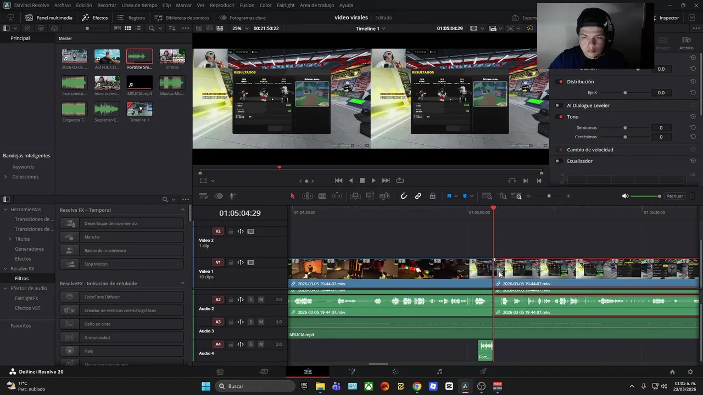Switch to the Fairlight page icon
Image resolution: width=703 pixels, height=395 pixels.
[439, 372]
